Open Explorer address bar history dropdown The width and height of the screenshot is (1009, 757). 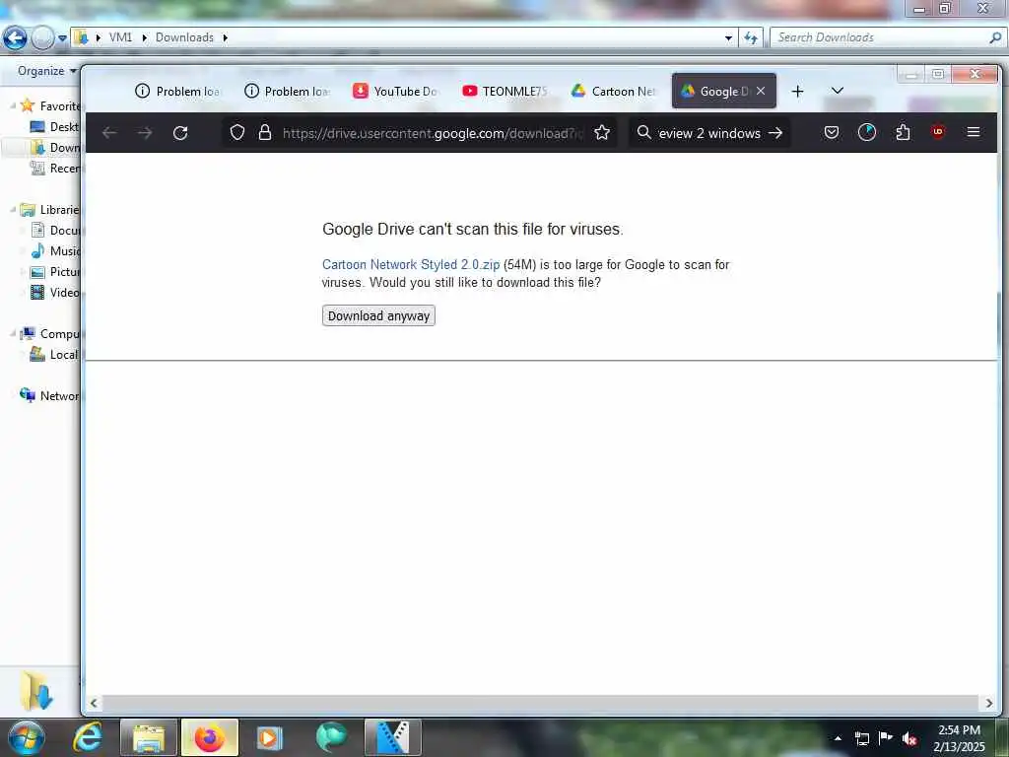coord(728,38)
